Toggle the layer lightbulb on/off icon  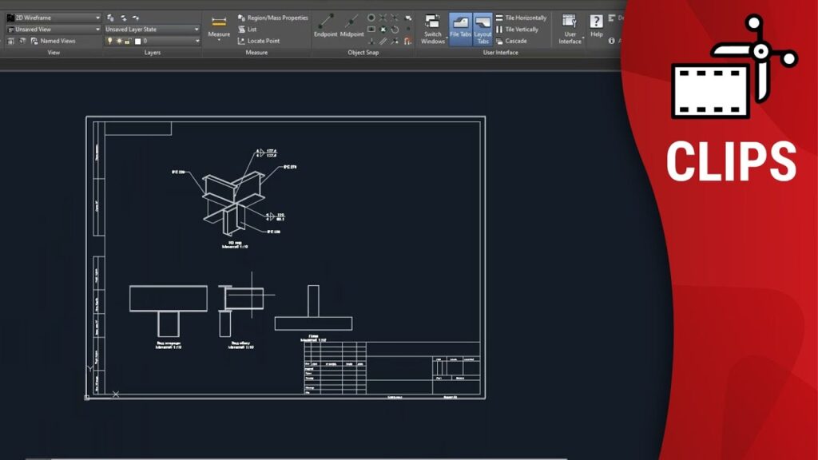[110, 41]
